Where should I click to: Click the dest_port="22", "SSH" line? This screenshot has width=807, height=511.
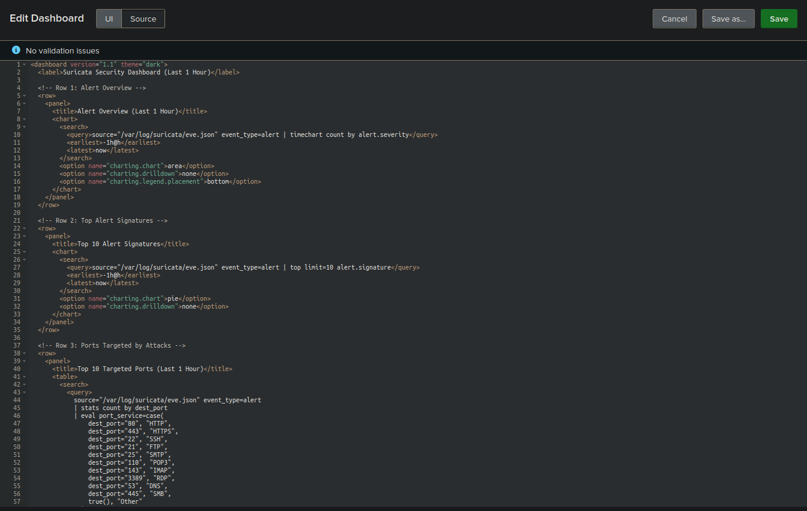click(x=128, y=439)
